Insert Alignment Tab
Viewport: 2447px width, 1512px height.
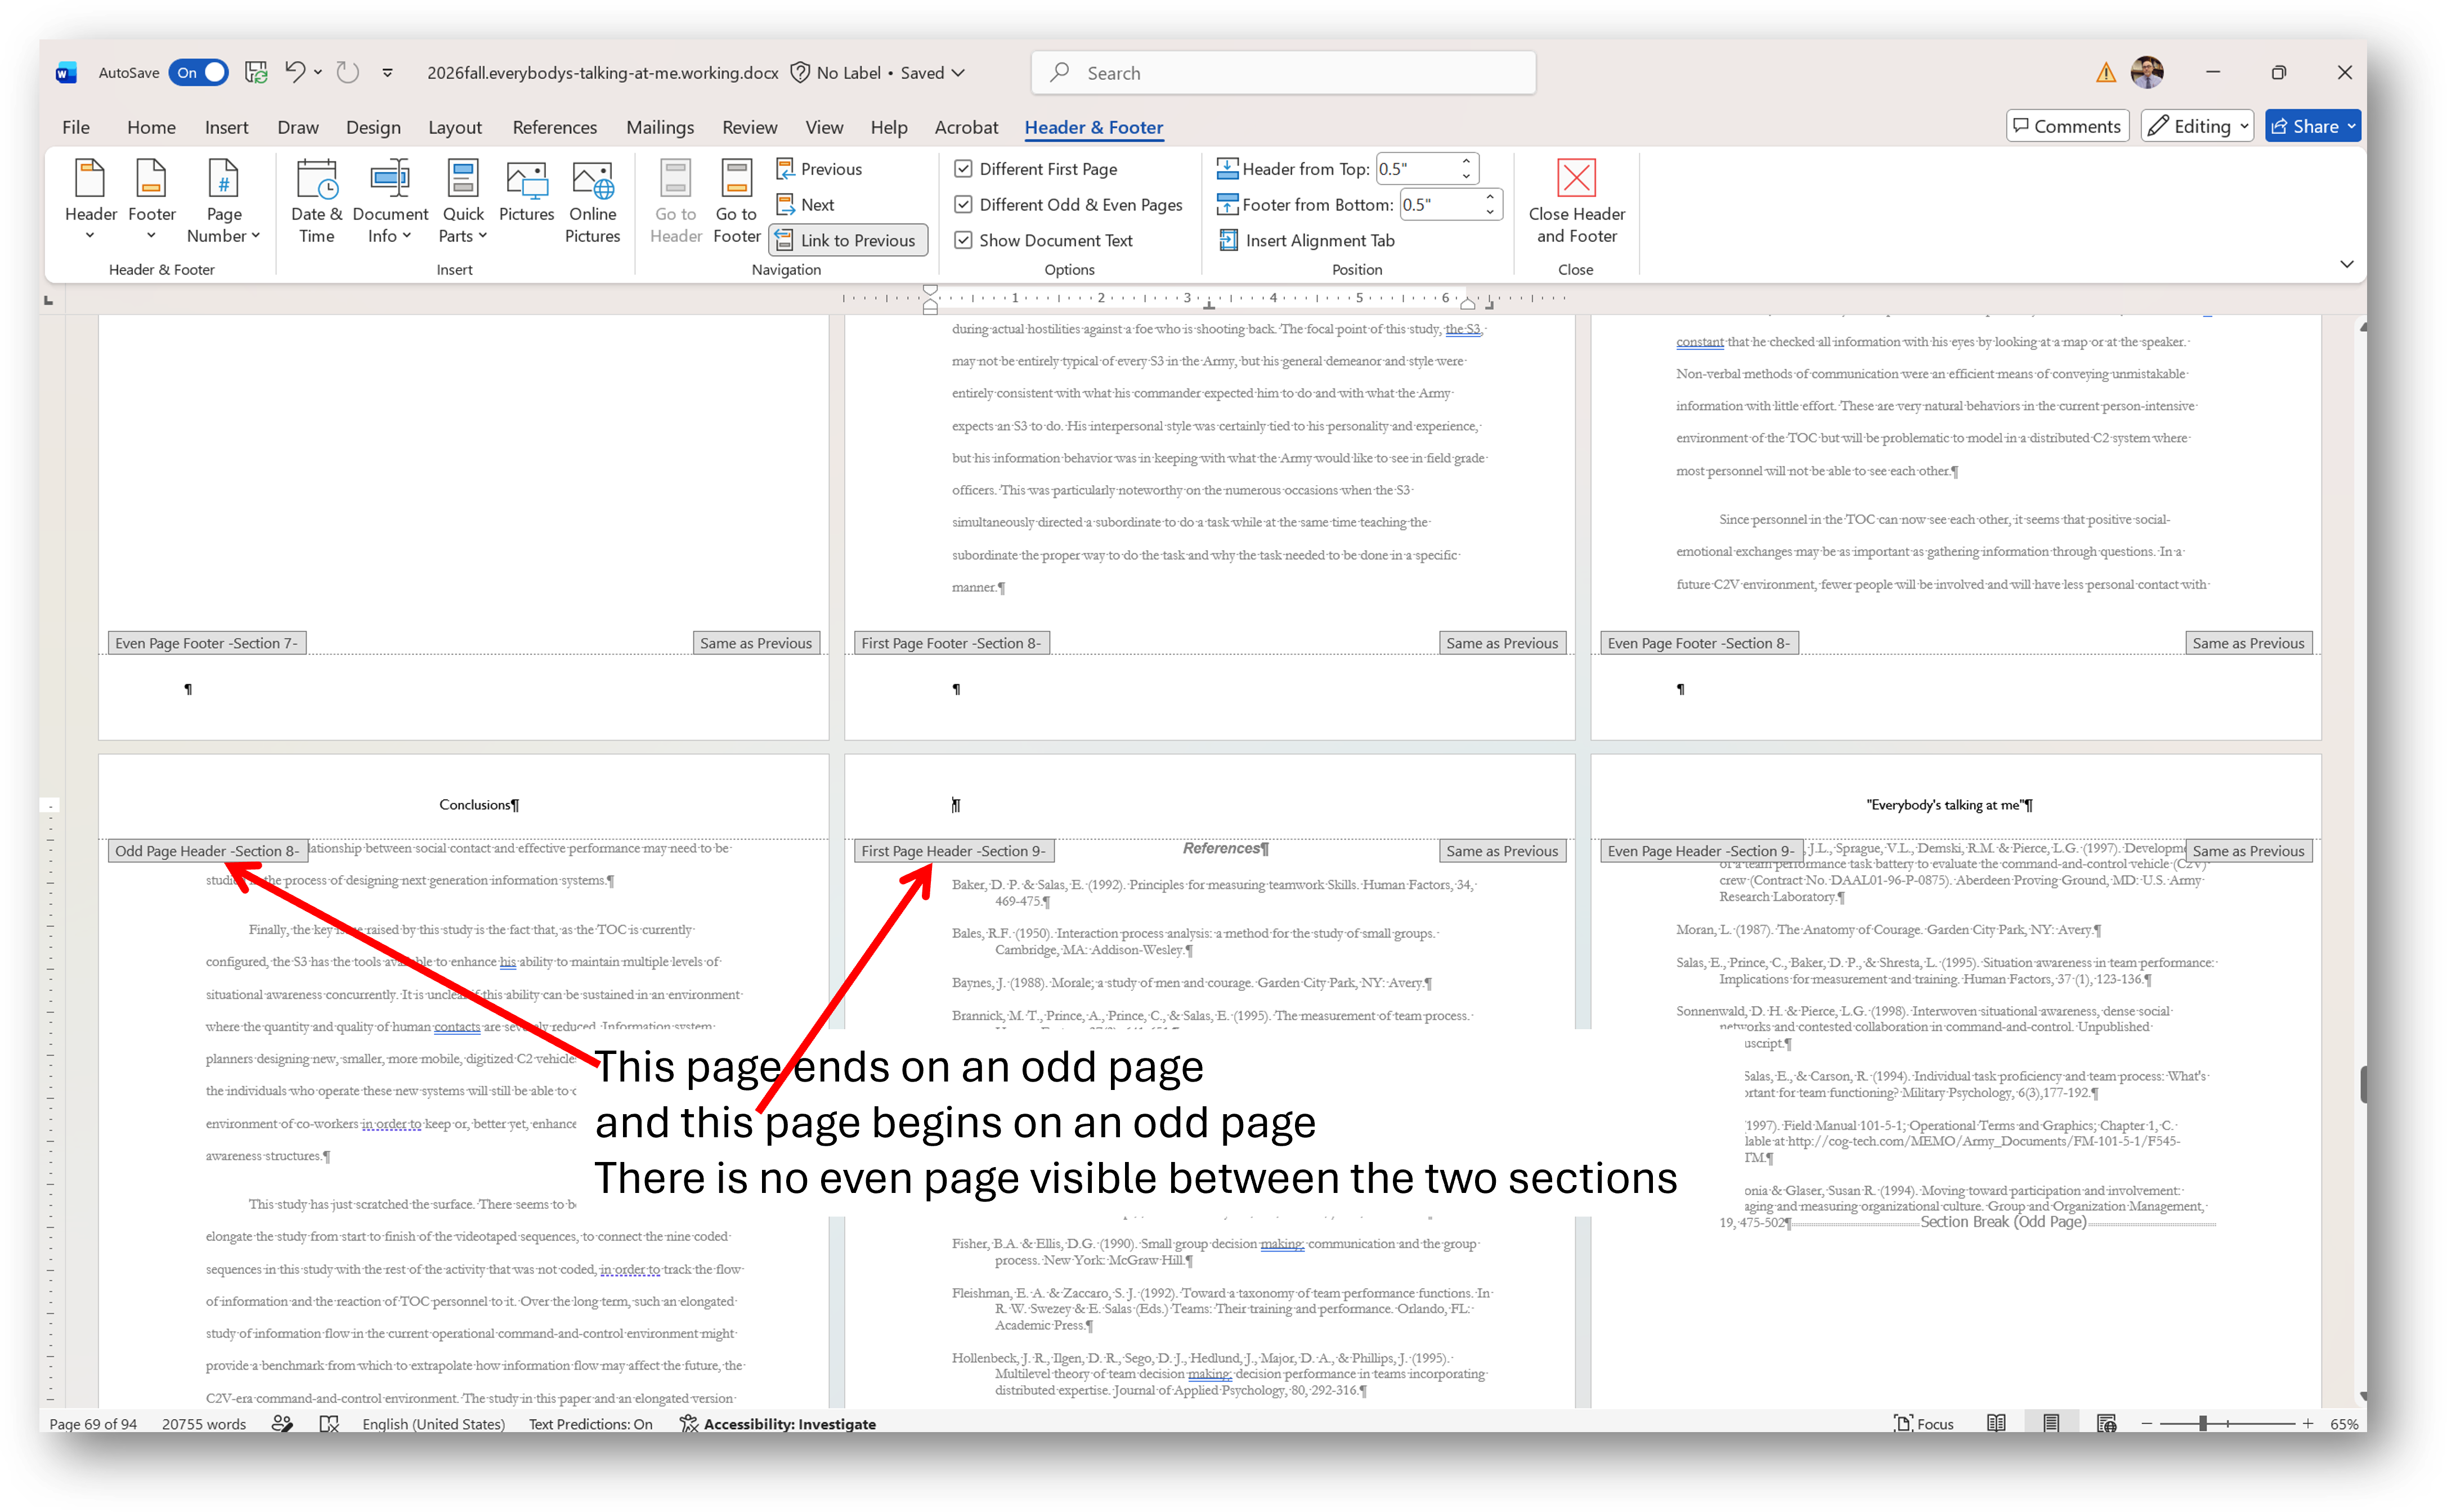coord(1306,240)
